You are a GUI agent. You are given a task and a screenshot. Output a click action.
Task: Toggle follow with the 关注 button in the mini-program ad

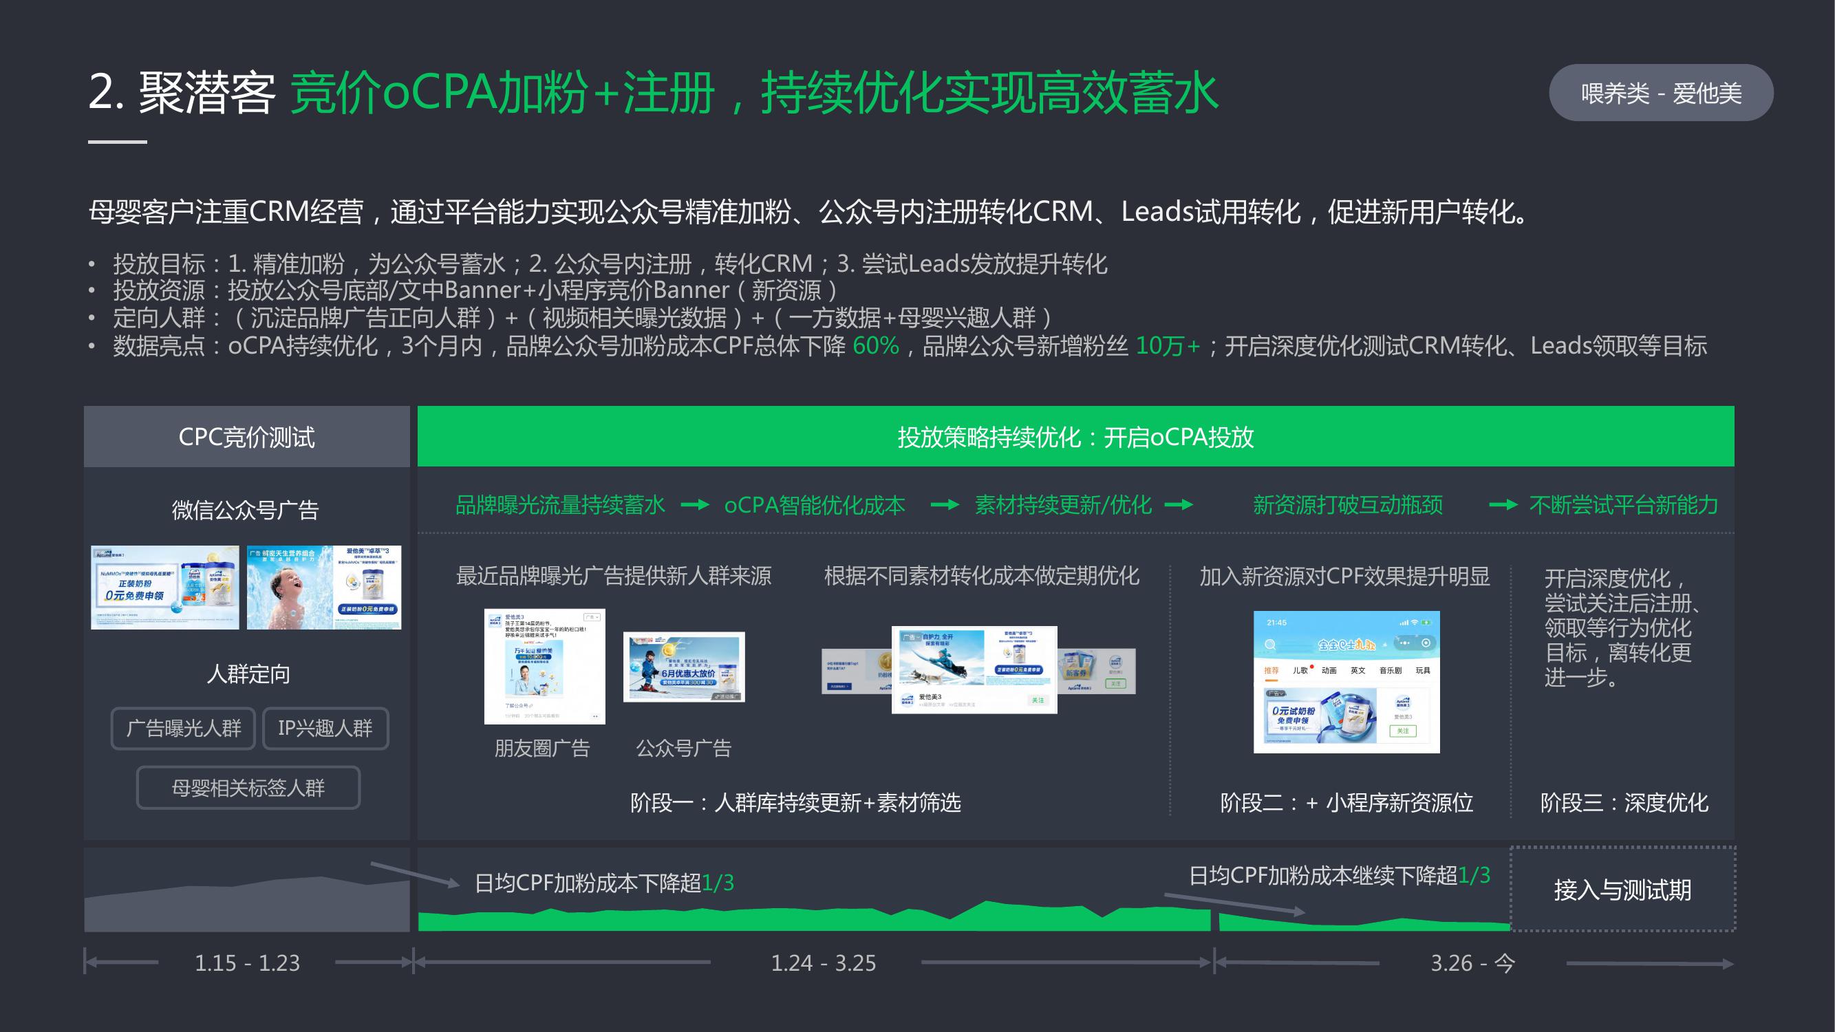[1404, 731]
